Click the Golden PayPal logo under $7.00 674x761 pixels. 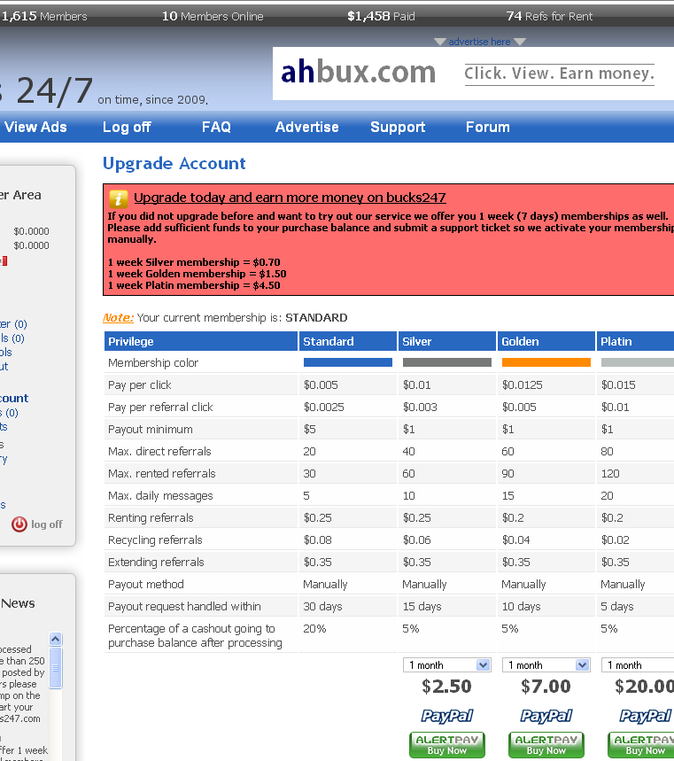pos(546,716)
